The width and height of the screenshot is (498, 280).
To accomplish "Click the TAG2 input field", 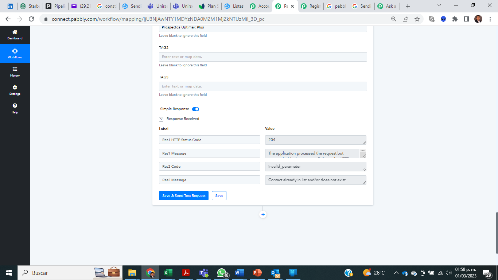I will 263,57.
